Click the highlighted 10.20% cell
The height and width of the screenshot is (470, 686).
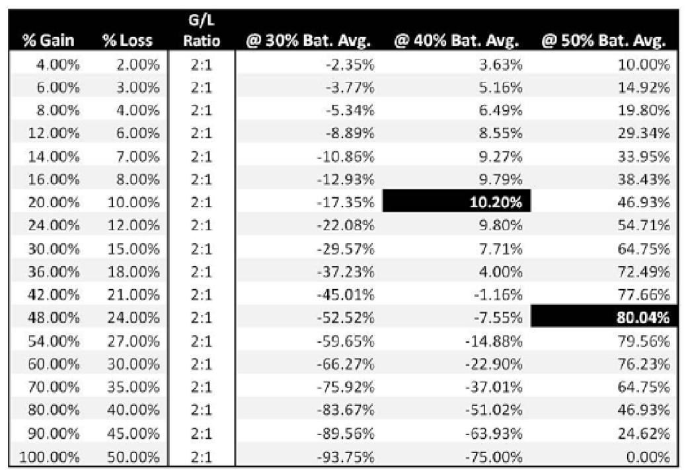point(456,201)
